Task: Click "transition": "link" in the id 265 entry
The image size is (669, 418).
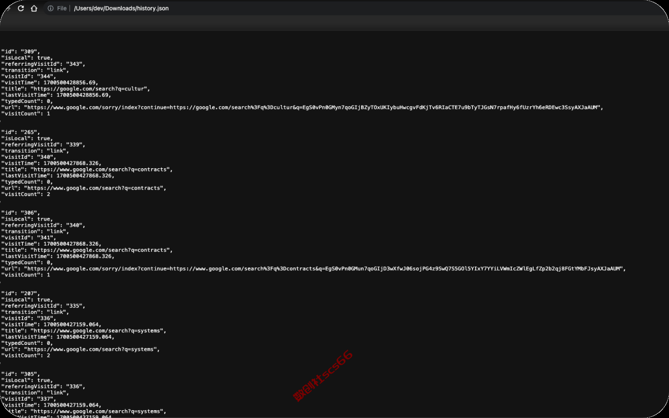Action: [35, 151]
